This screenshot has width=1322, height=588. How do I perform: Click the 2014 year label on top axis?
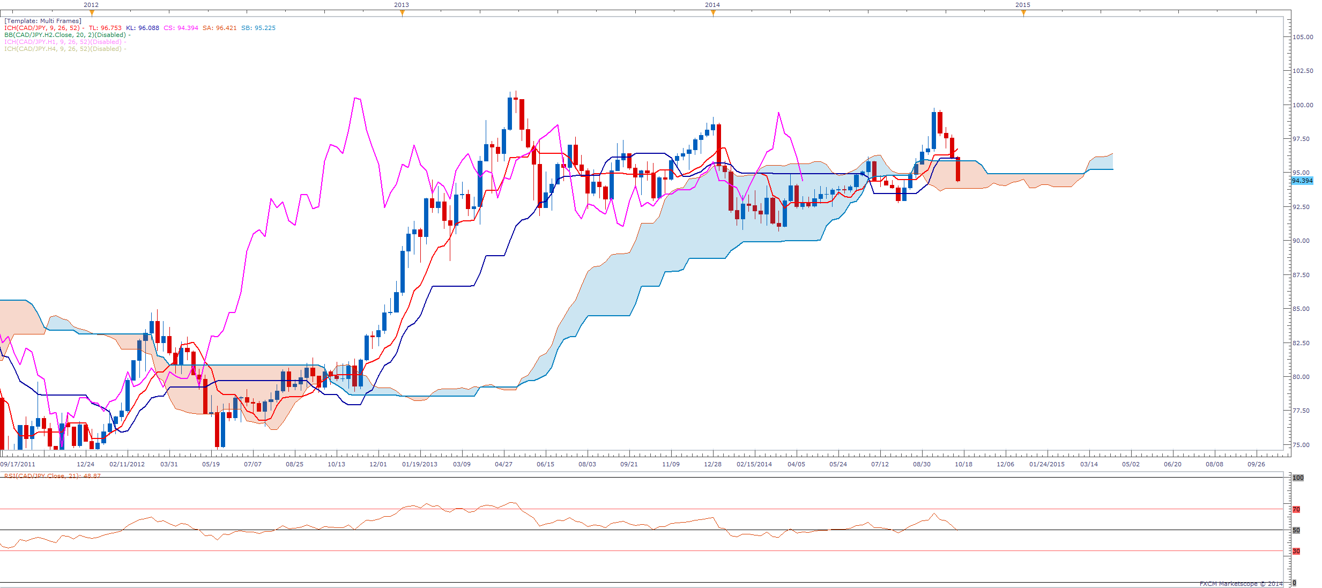point(712,5)
